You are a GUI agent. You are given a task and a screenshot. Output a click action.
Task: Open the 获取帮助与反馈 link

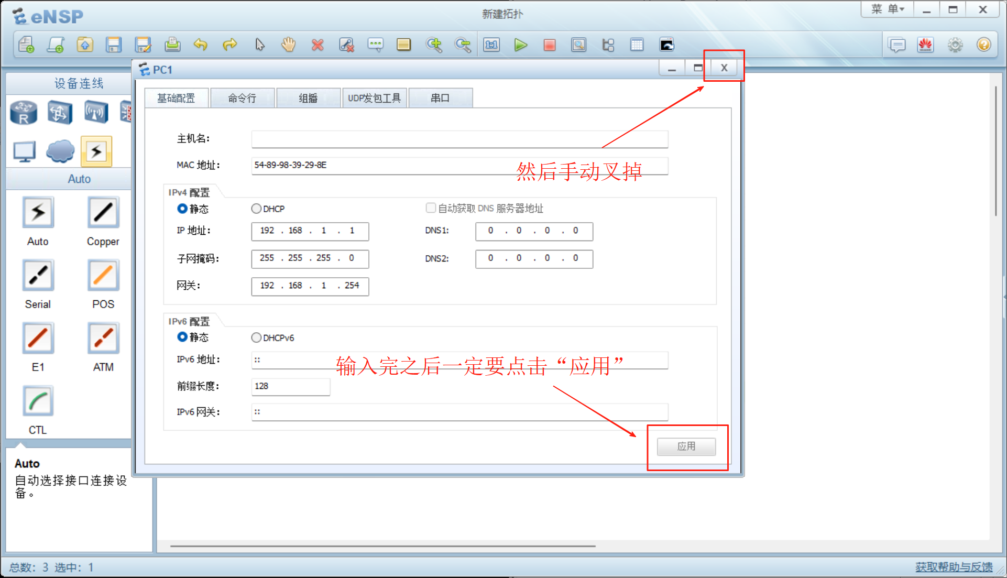tap(954, 567)
